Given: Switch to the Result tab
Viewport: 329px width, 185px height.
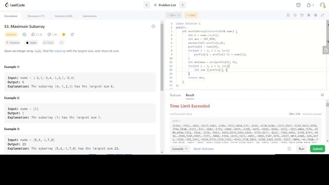Looking at the screenshot, I should pyautogui.click(x=190, y=95).
